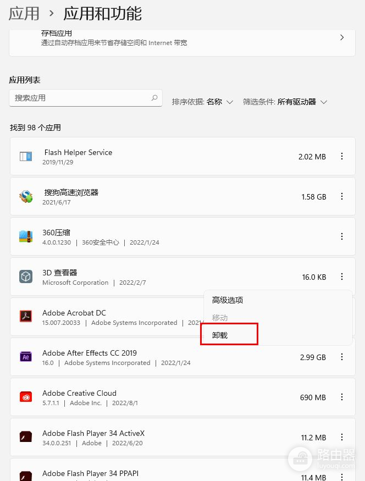Viewport: 365px width, 481px height.
Task: Click the 360压缩 app name
Action: pyautogui.click(x=57, y=233)
